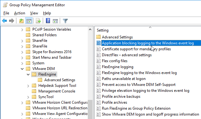
Task: Open the Action menu
Action: [20, 13]
